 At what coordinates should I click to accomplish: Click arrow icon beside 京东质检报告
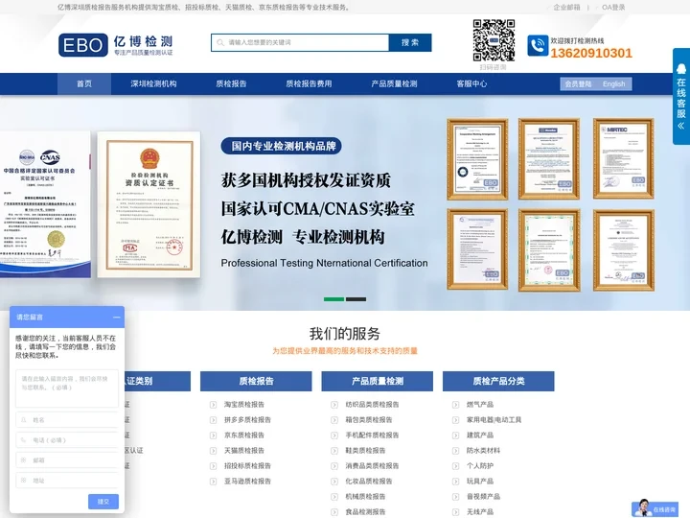[213, 436]
